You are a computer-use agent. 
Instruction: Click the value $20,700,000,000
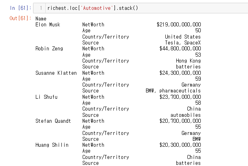point(180,121)
